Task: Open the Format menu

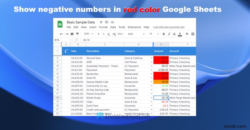Action: tap(103, 27)
